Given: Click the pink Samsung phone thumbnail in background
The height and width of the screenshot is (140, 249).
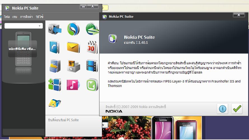Looking at the screenshot, I should pos(163,128).
